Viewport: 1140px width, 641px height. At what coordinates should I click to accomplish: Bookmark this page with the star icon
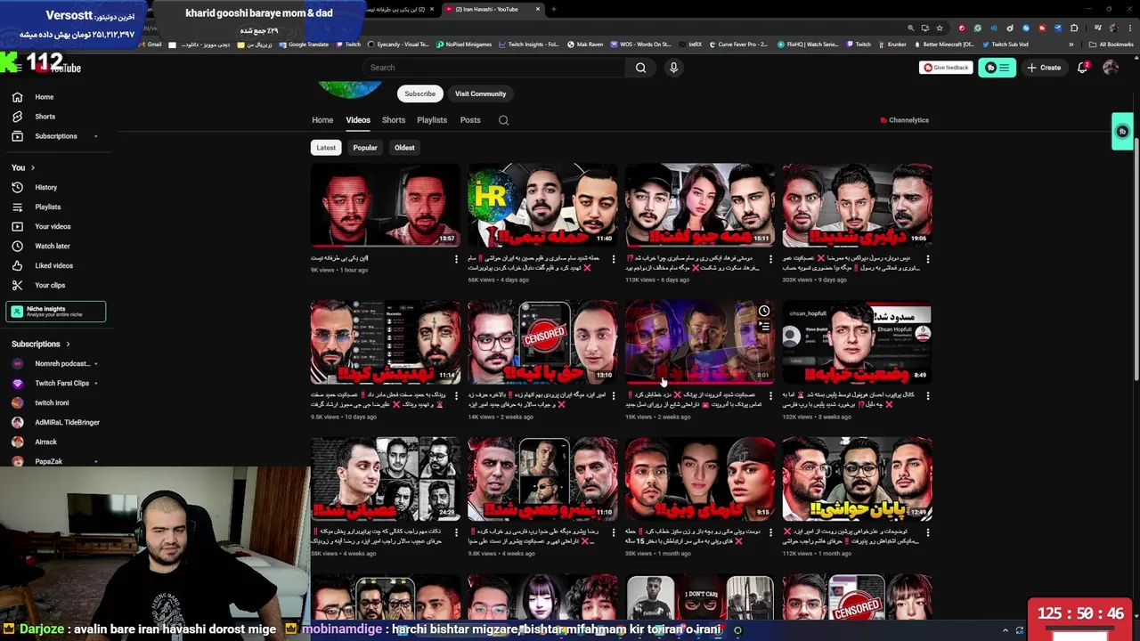tap(939, 28)
